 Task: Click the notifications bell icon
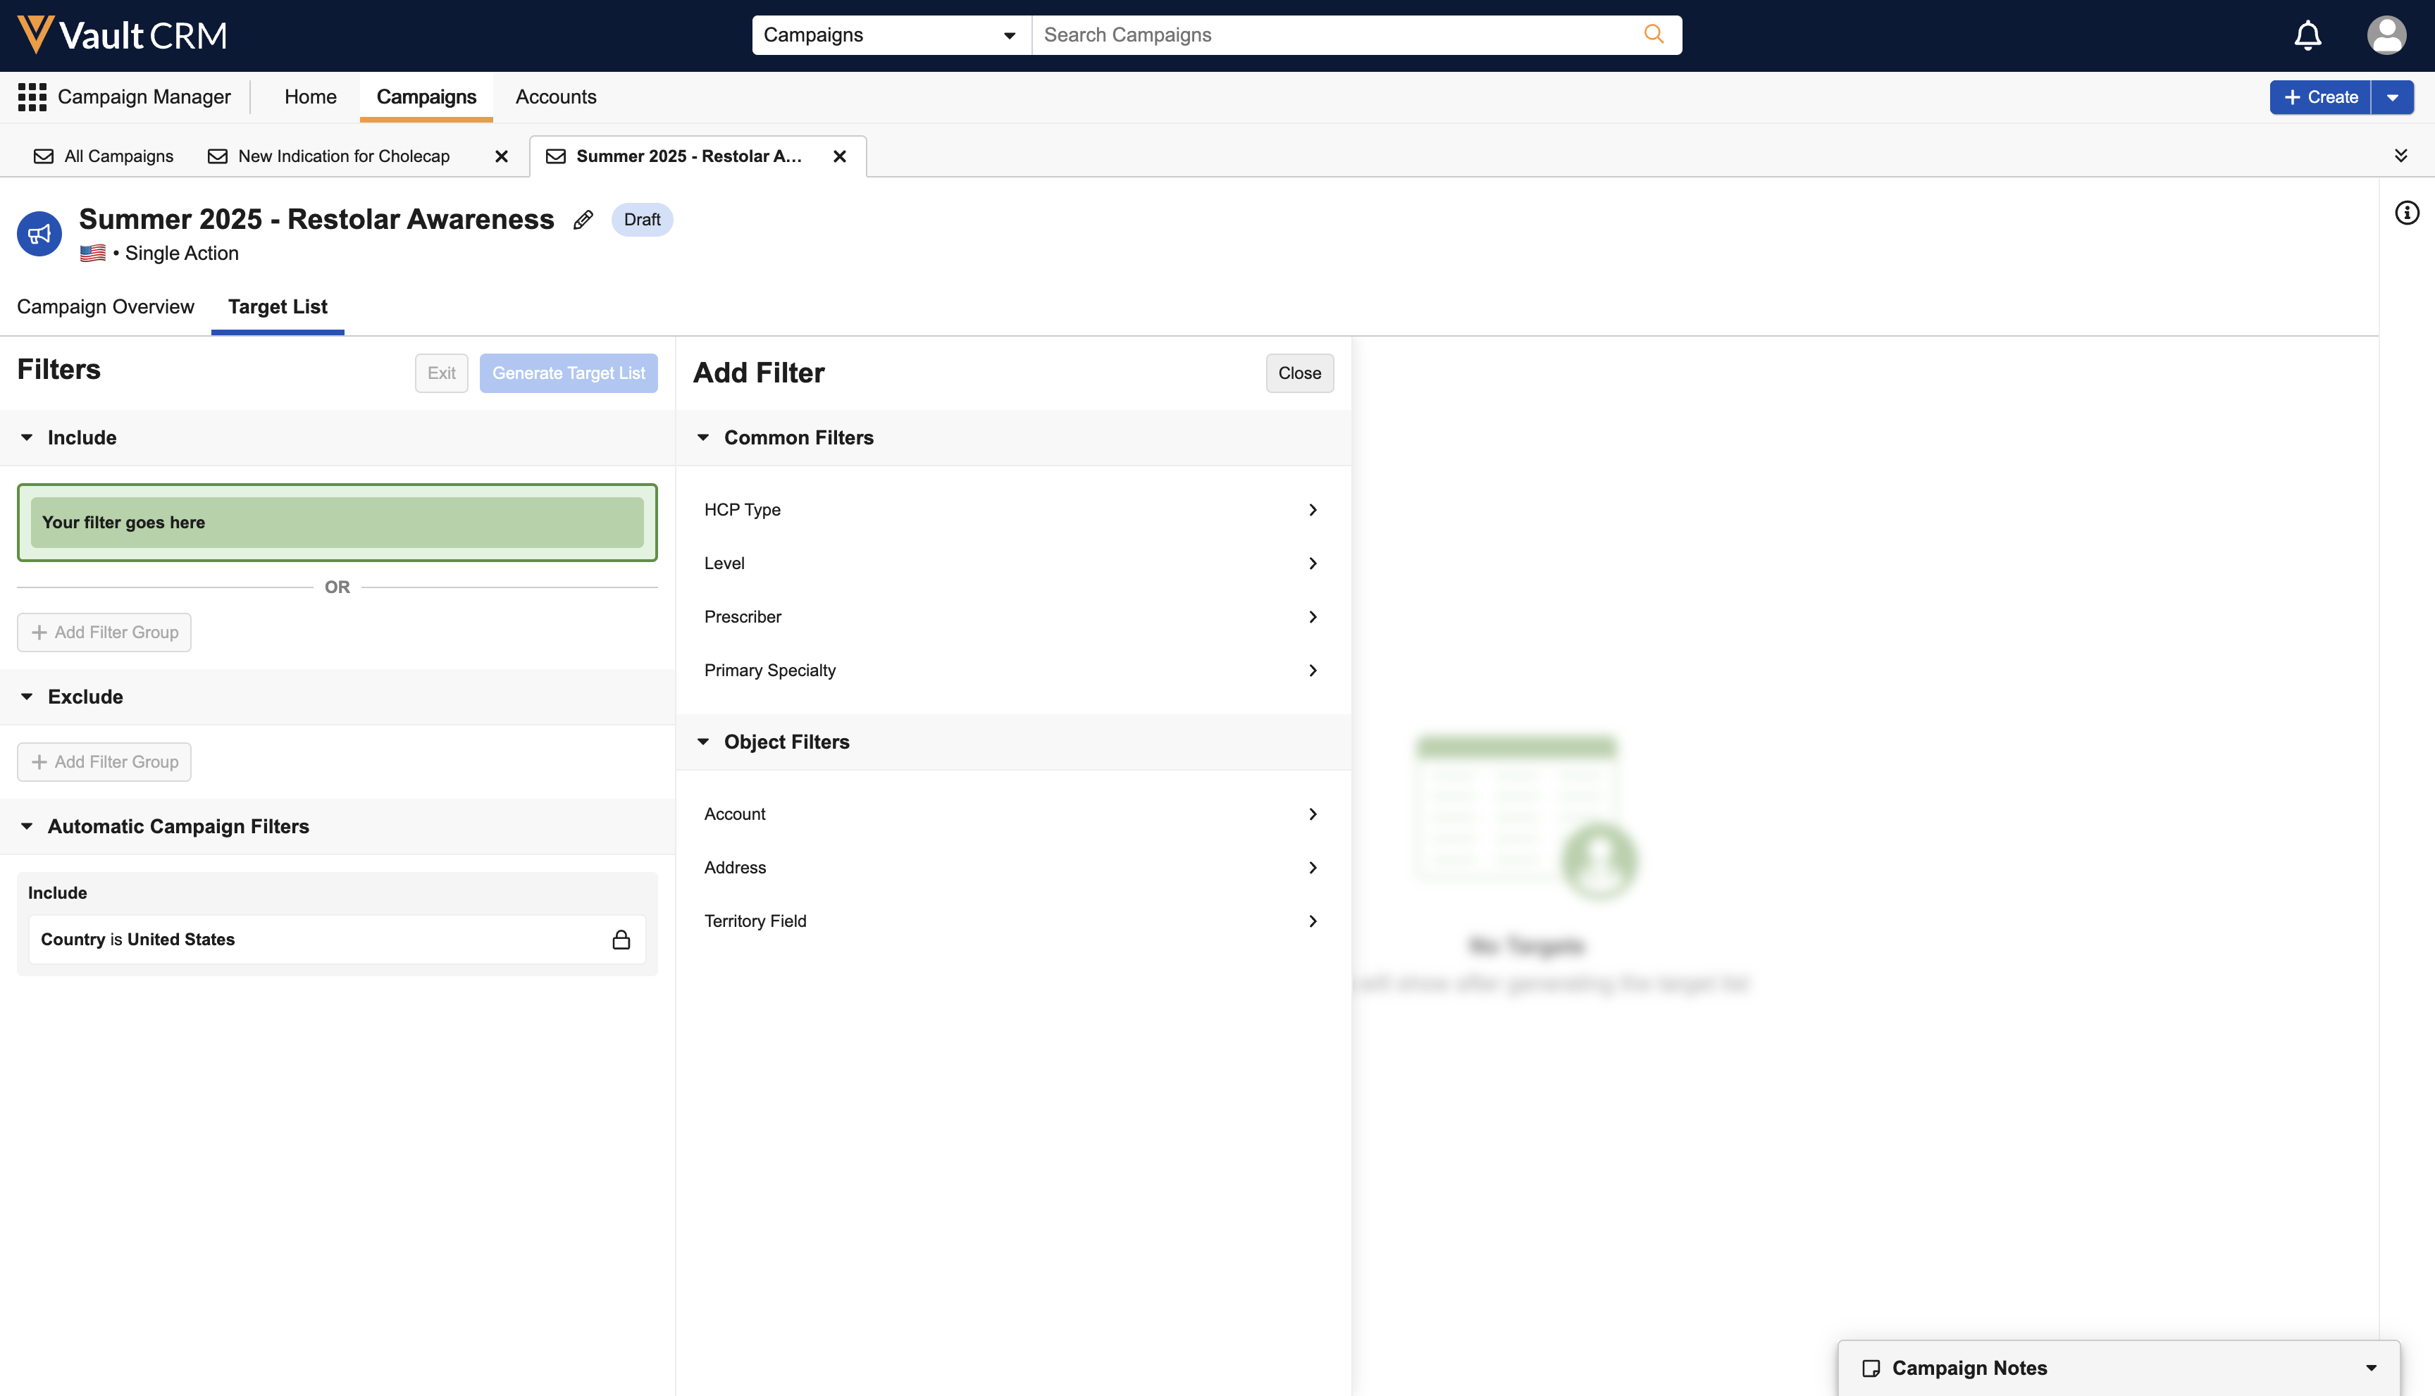[x=2307, y=35]
